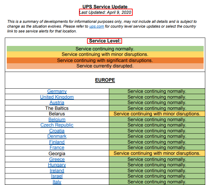Click Ireland's service status cell
Viewport: 212px width, 185px height.
tap(157, 171)
